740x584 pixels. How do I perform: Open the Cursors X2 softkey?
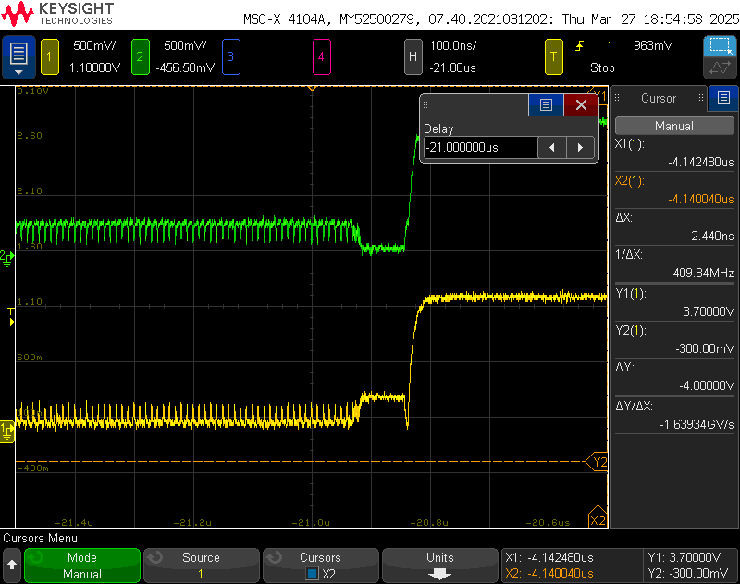pos(321,566)
